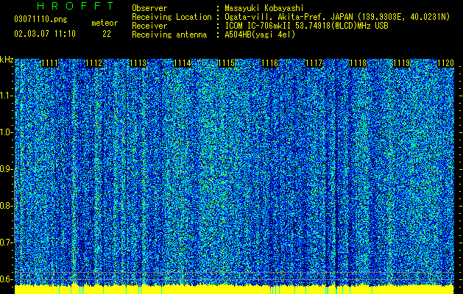
Task: Click the 1.1 frequency axis label
Action: pyautogui.click(x=6, y=96)
